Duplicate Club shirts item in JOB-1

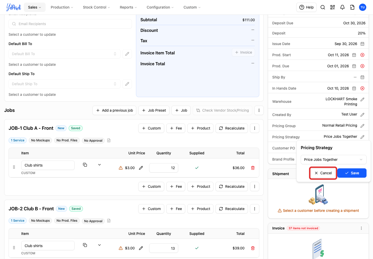click(x=85, y=165)
